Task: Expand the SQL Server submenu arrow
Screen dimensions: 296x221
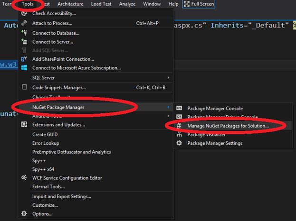Action: tap(168, 77)
